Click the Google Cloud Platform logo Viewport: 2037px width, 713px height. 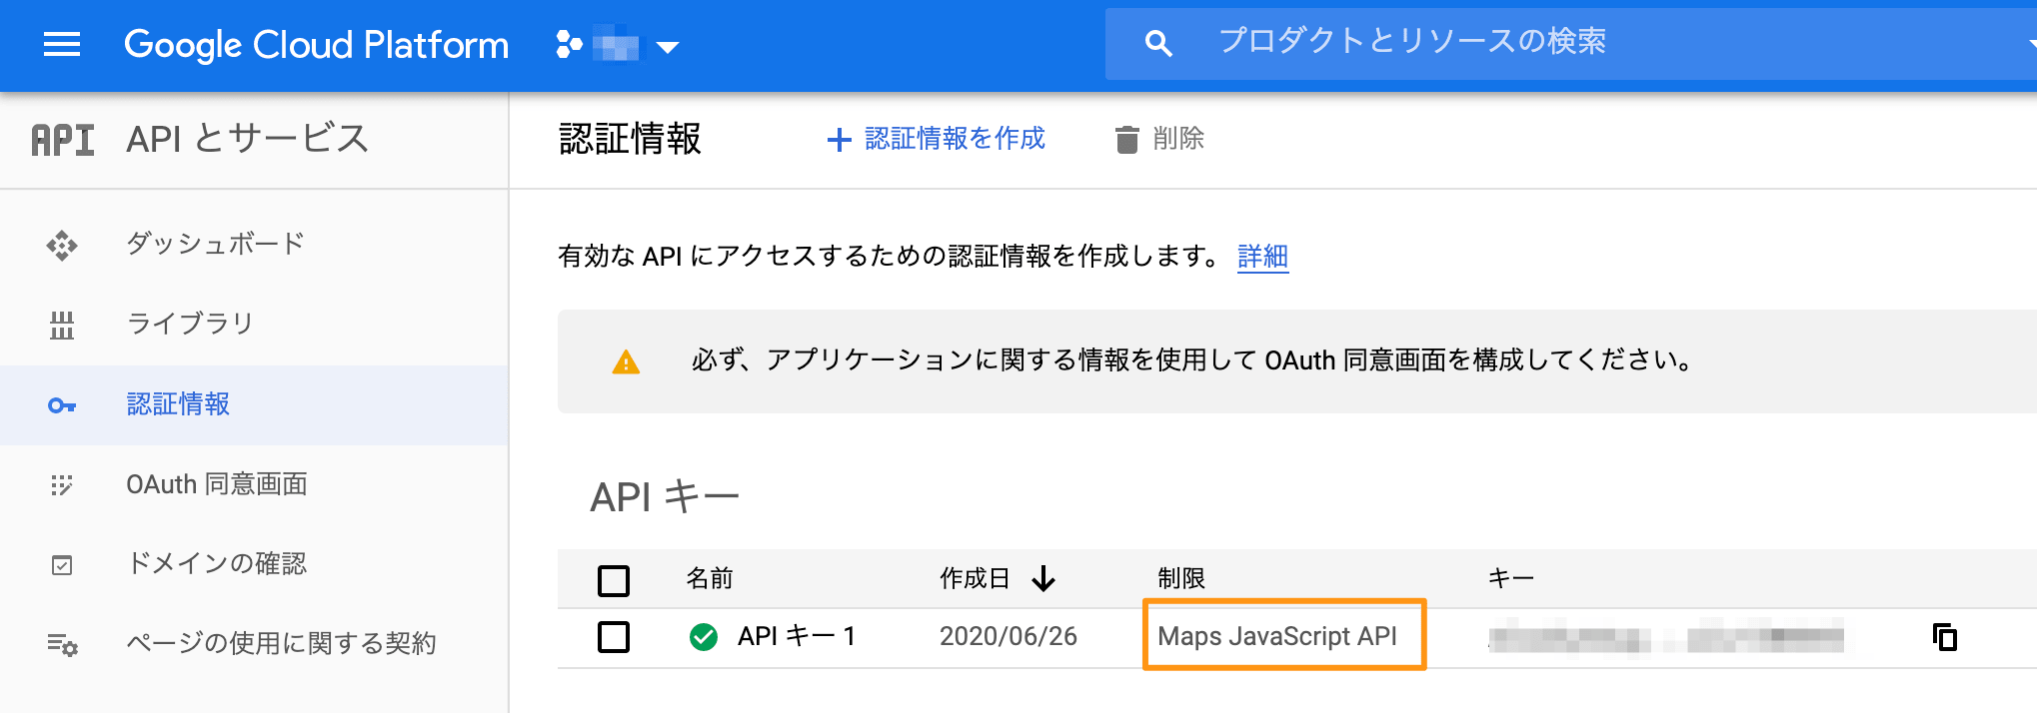coord(316,45)
